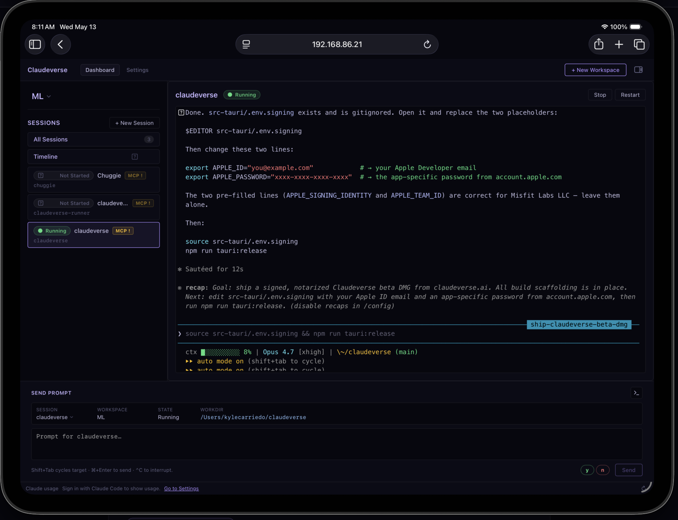Open the Timeline view
This screenshot has height=520, width=678.
pyautogui.click(x=93, y=157)
